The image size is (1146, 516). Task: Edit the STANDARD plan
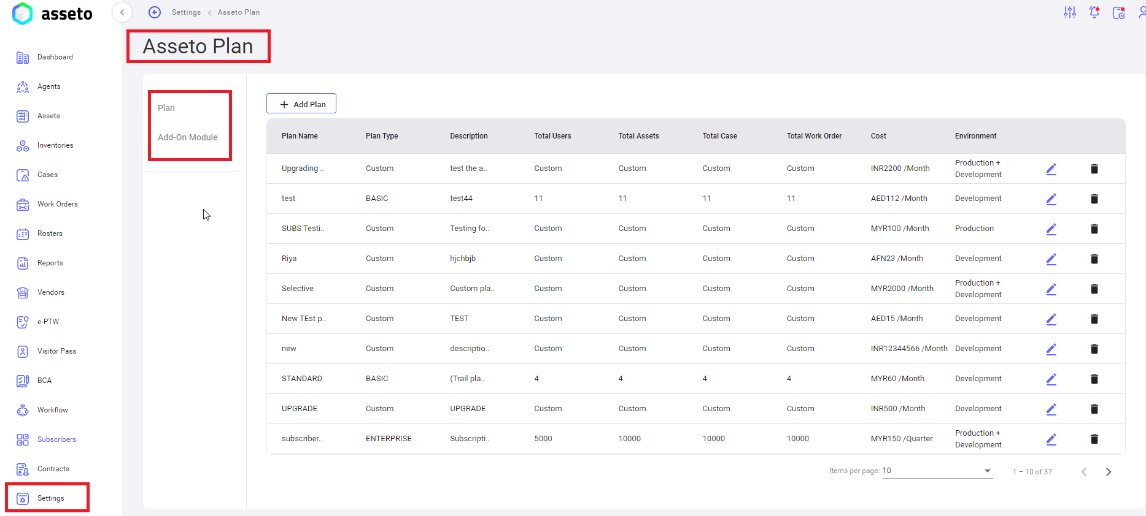[1051, 379]
